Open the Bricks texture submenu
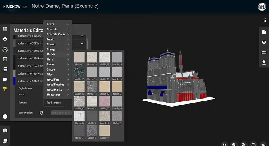This screenshot has height=146, width=269. click(58, 24)
